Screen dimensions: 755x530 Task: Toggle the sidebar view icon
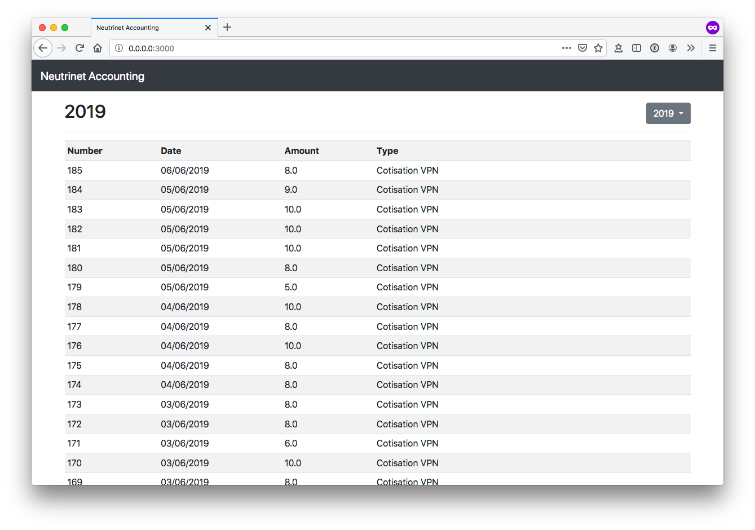pos(637,48)
